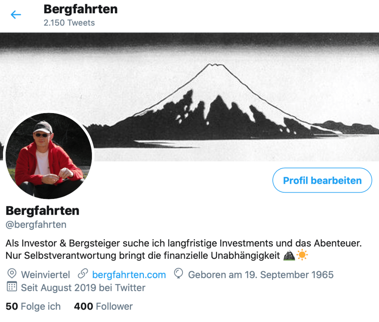Click the 2.150 Tweets count

pos(69,23)
